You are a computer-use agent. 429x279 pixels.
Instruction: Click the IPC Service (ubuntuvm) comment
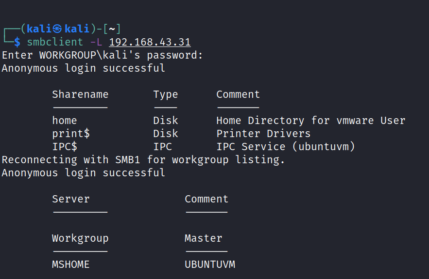pyautogui.click(x=286, y=147)
